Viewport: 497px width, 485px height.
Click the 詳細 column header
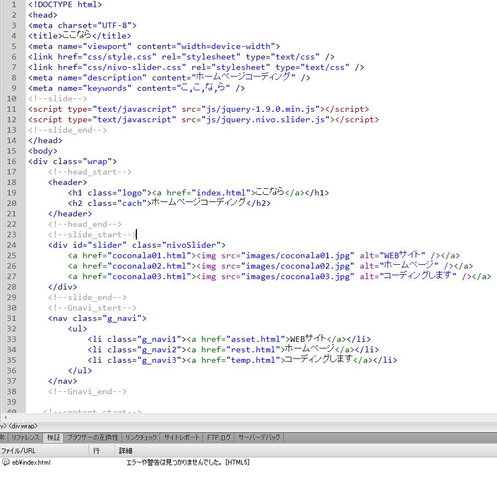306,451
